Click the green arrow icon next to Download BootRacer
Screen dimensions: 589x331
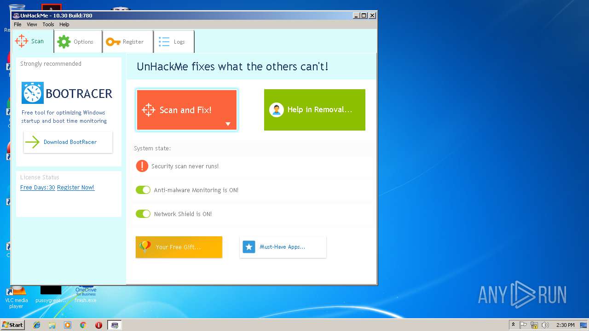tap(32, 142)
